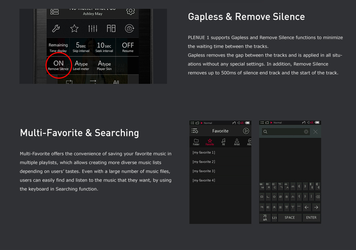This screenshot has width=356, height=250.
Task: Select the AB repeat section icon
Action: pyautogui.click(x=111, y=28)
